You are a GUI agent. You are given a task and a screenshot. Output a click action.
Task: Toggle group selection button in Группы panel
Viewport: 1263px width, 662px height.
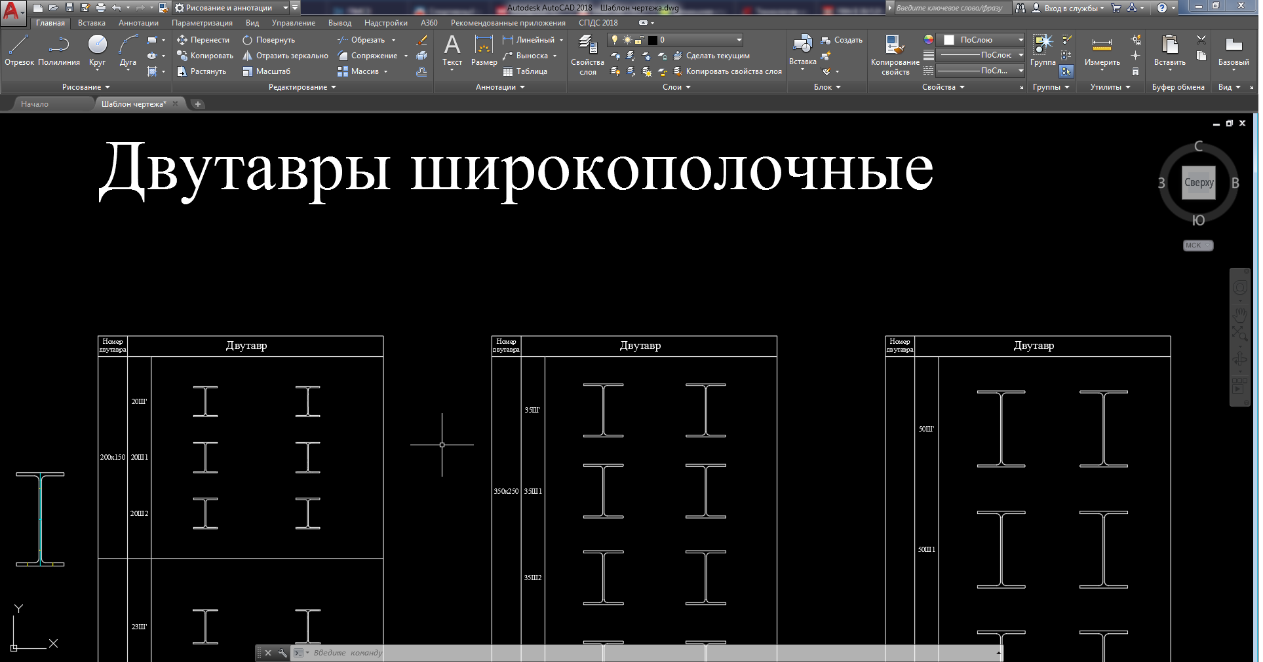tap(1066, 71)
